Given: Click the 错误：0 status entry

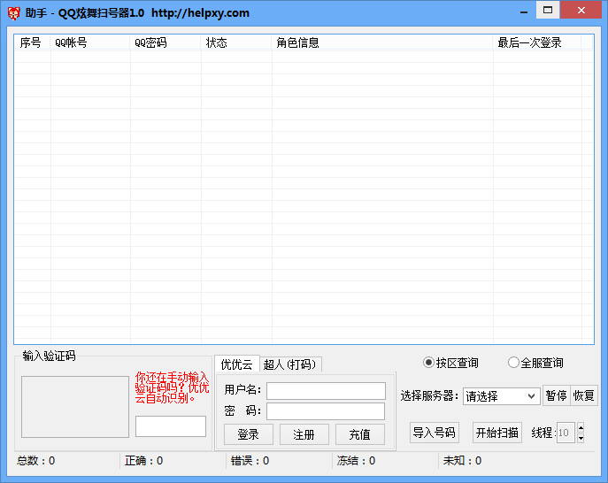Looking at the screenshot, I should coord(250,461).
